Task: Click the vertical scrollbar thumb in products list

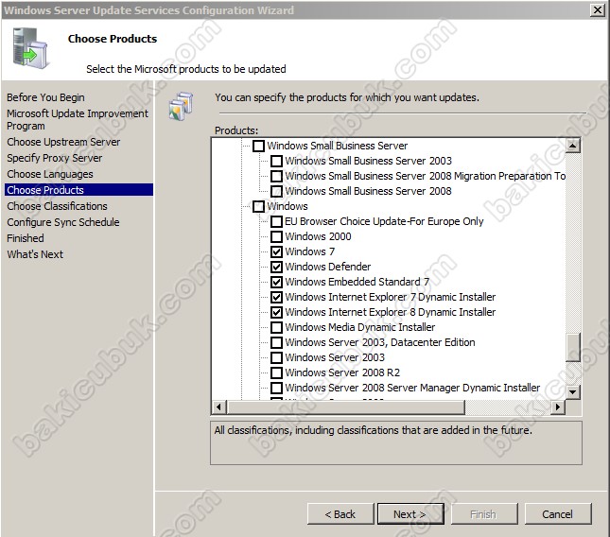Action: click(x=573, y=347)
